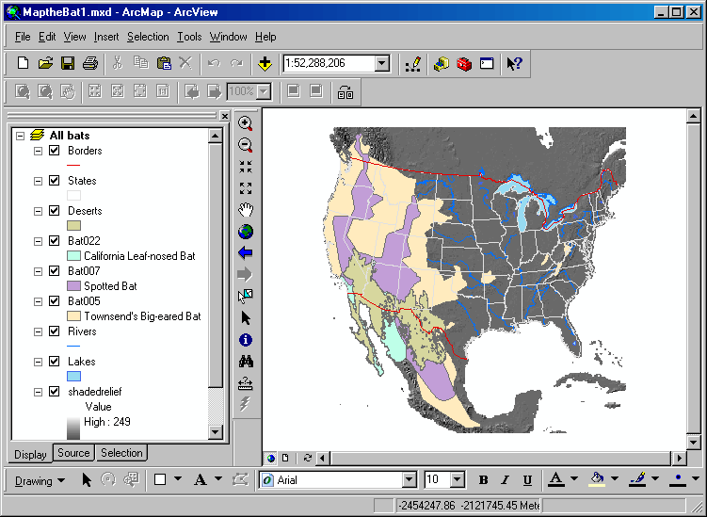707x517 pixels.
Task: Switch to Data View globe button
Action: pos(270,458)
